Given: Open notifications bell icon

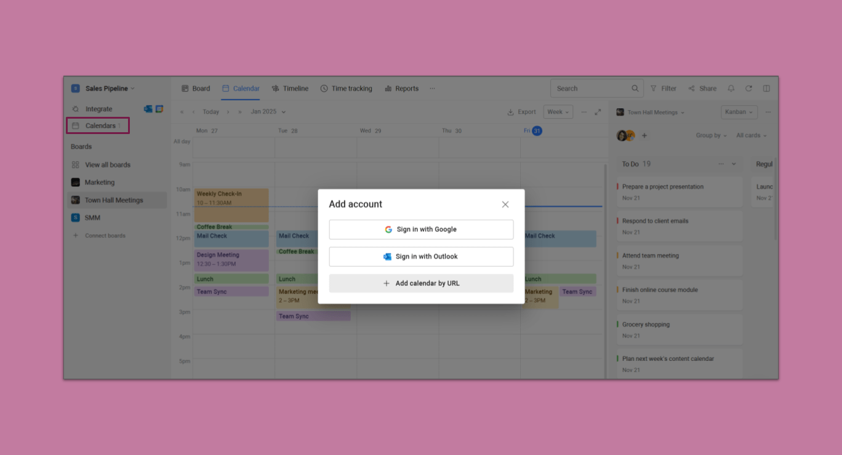Looking at the screenshot, I should tap(731, 89).
